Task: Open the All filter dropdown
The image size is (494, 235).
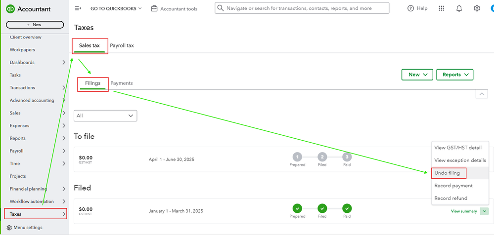Action: (105, 116)
